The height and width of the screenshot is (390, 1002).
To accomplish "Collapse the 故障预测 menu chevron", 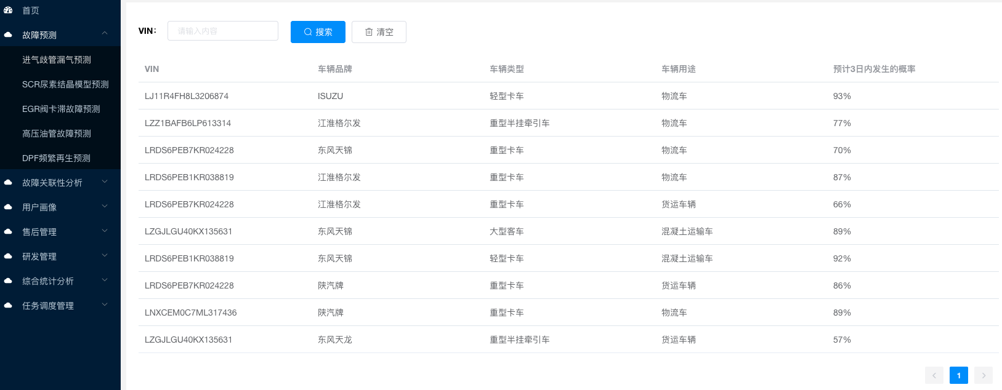I will coord(105,33).
